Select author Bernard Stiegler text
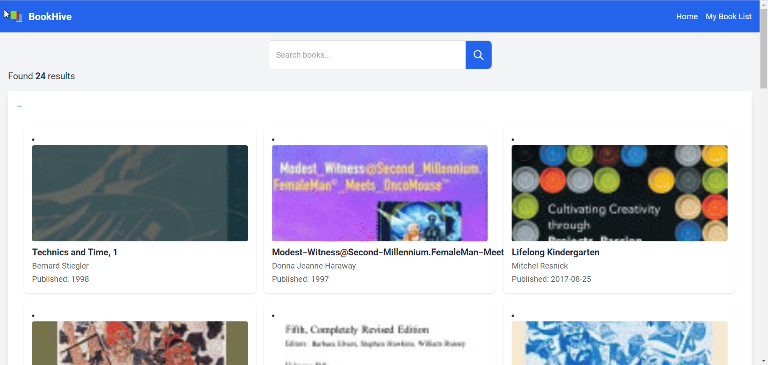Image resolution: width=768 pixels, height=365 pixels. (x=60, y=266)
